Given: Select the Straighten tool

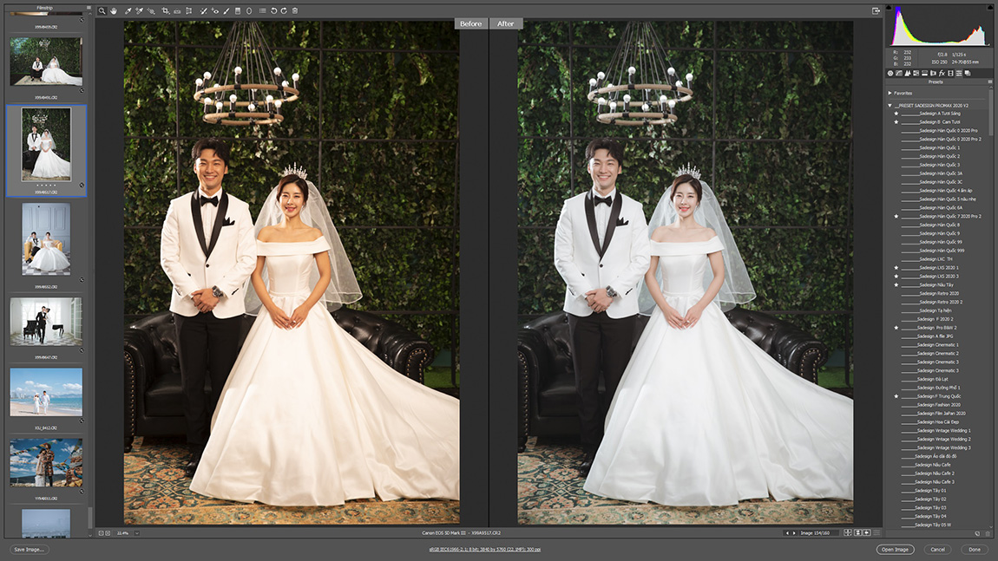Looking at the screenshot, I should coord(177,10).
